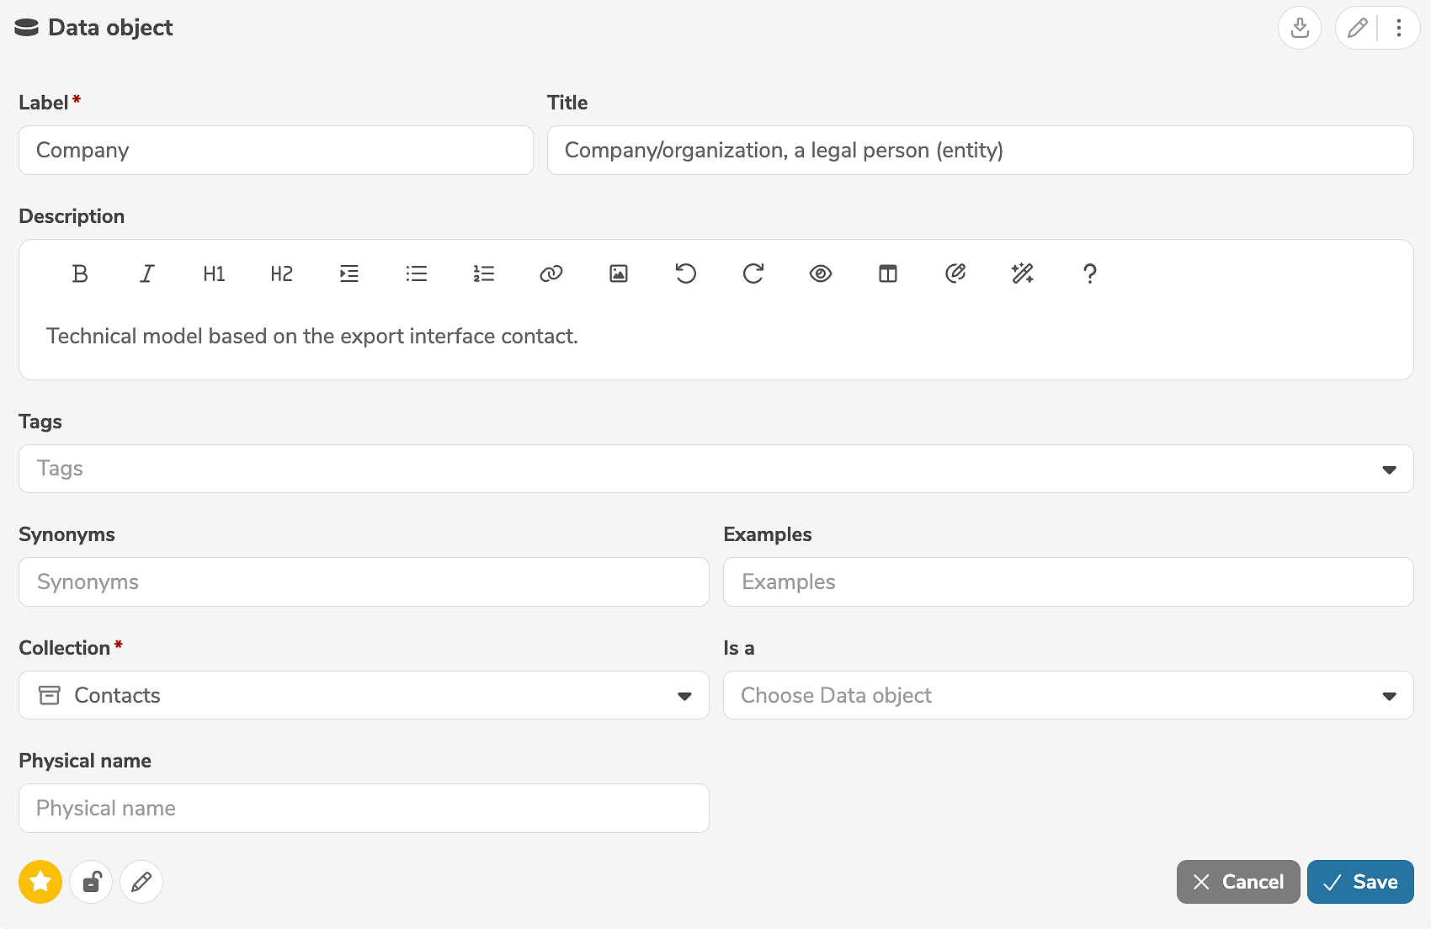The height and width of the screenshot is (929, 1431).
Task: Toggle the unlock padlock button
Action: (x=91, y=882)
